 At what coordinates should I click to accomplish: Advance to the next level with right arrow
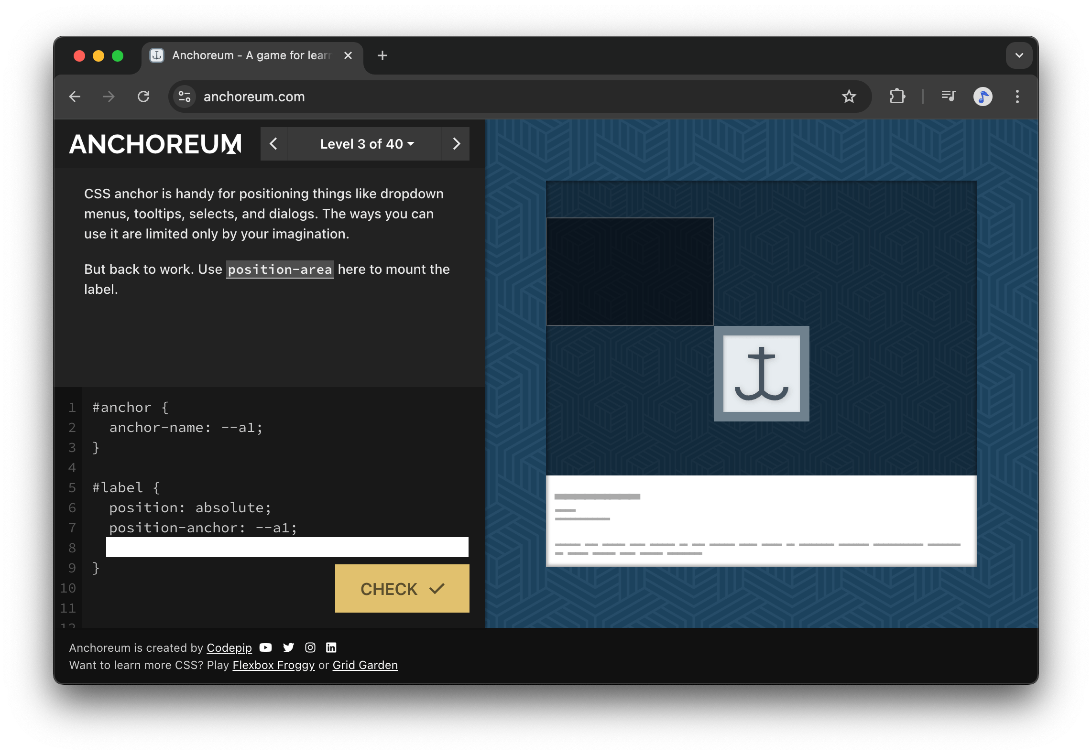456,144
